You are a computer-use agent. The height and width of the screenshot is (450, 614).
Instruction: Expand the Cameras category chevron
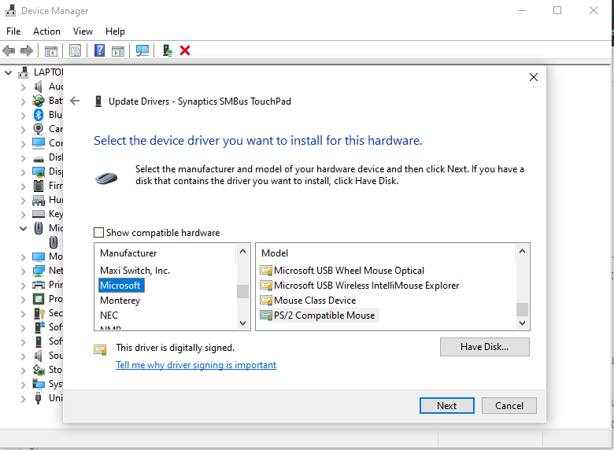point(23,130)
